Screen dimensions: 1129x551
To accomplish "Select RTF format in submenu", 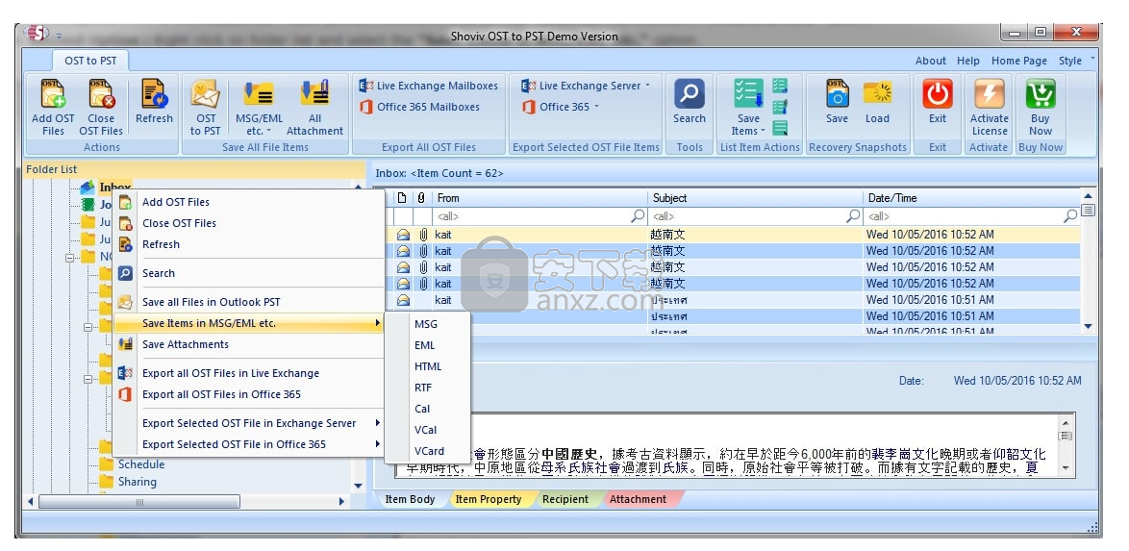I will coord(428,388).
